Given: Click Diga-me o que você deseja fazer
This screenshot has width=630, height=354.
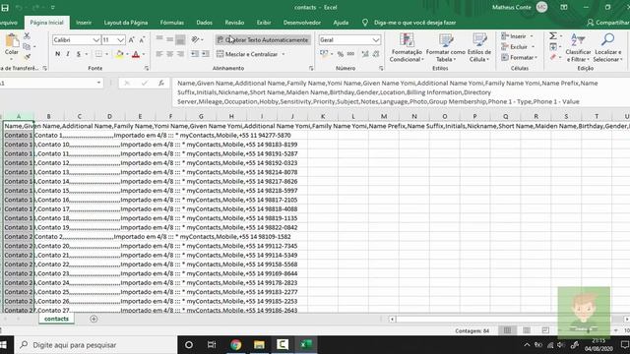Looking at the screenshot, I should 414,23.
